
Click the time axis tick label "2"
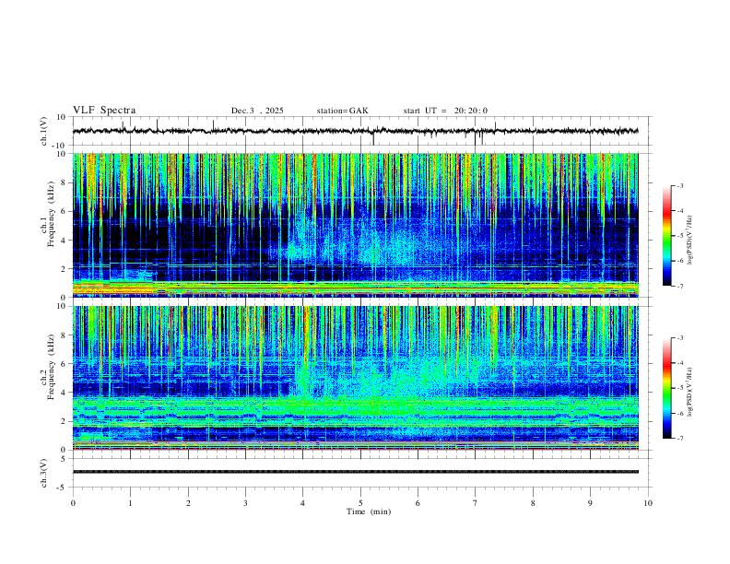coord(188,503)
